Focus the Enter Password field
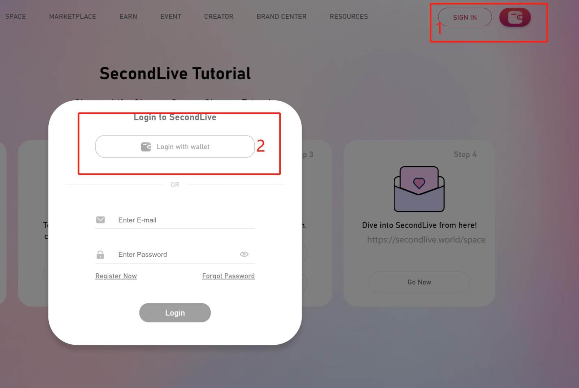This screenshot has height=388, width=579. tap(175, 255)
